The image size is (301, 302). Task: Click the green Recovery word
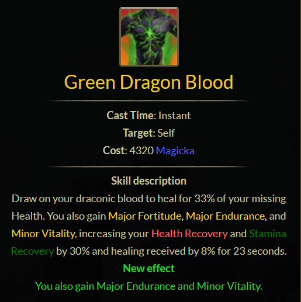(x=33, y=251)
